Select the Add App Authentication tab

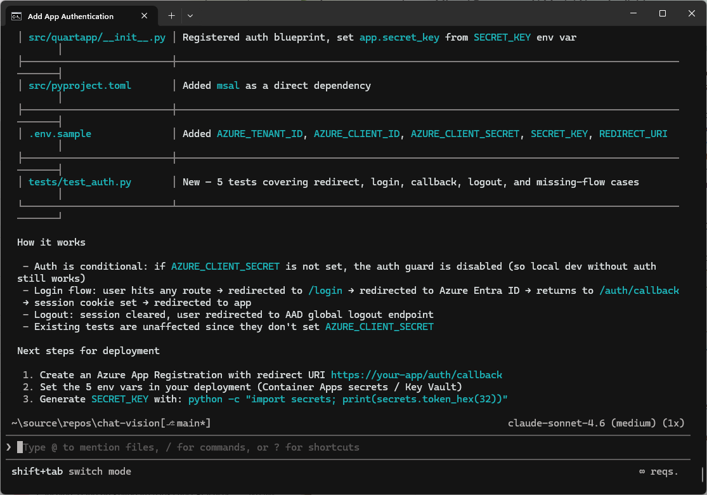tap(70, 15)
